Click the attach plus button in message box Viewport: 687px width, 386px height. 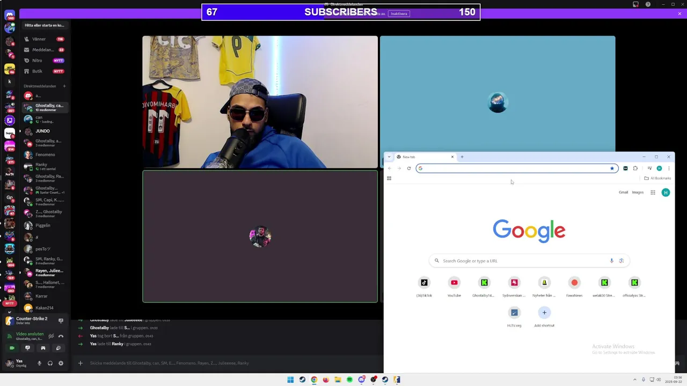(x=81, y=363)
